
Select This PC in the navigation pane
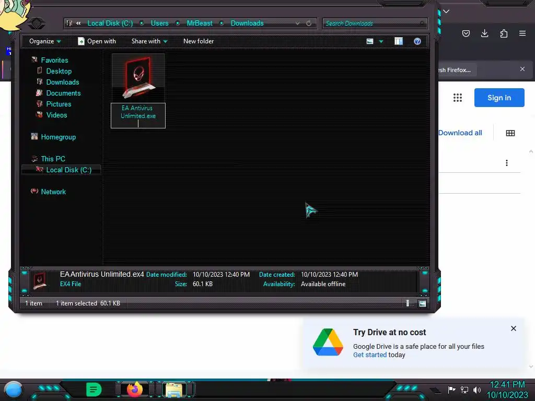coord(53,159)
